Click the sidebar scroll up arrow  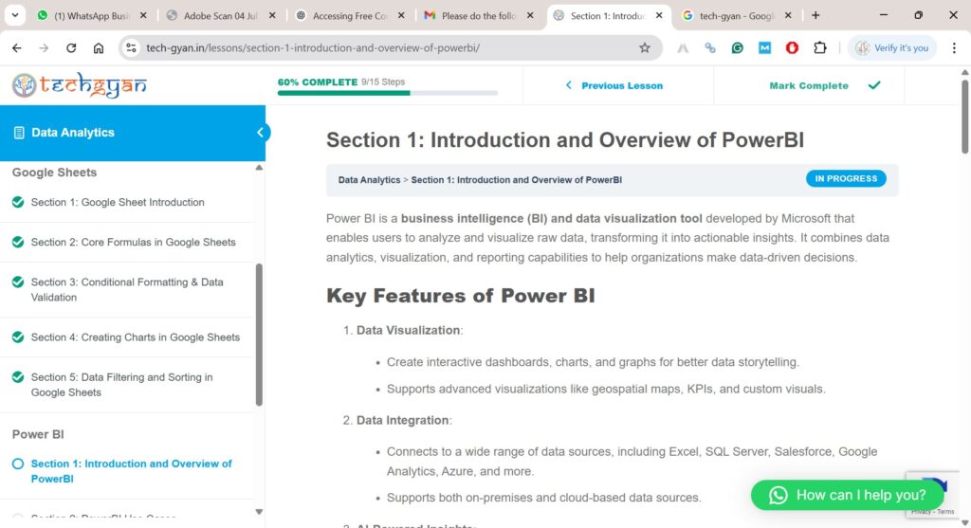tap(259, 168)
